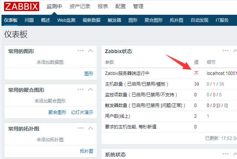The height and width of the screenshot is (159, 237).
Task: Collapse the 常用的聚合图形 widget
Action: 91,89
